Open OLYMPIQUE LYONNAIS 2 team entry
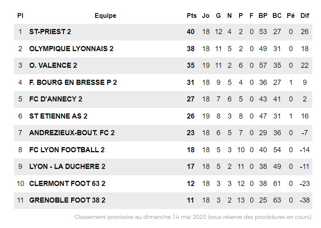The width and height of the screenshot is (321, 228). point(71,49)
